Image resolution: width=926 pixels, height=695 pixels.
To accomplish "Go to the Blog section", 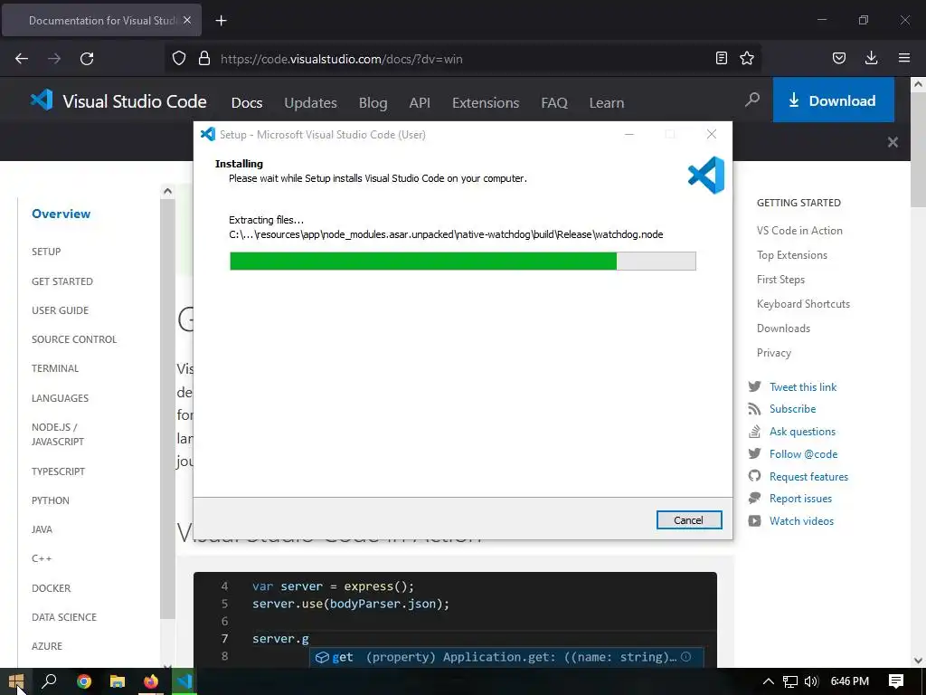I will pyautogui.click(x=373, y=102).
